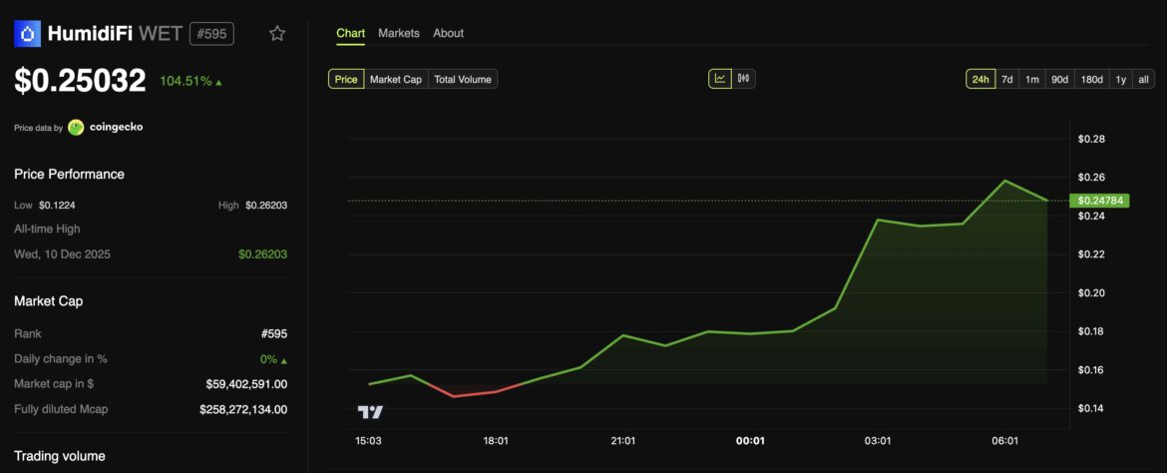Image resolution: width=1167 pixels, height=473 pixels.
Task: Toggle chart to Market Cap data
Action: [396, 79]
